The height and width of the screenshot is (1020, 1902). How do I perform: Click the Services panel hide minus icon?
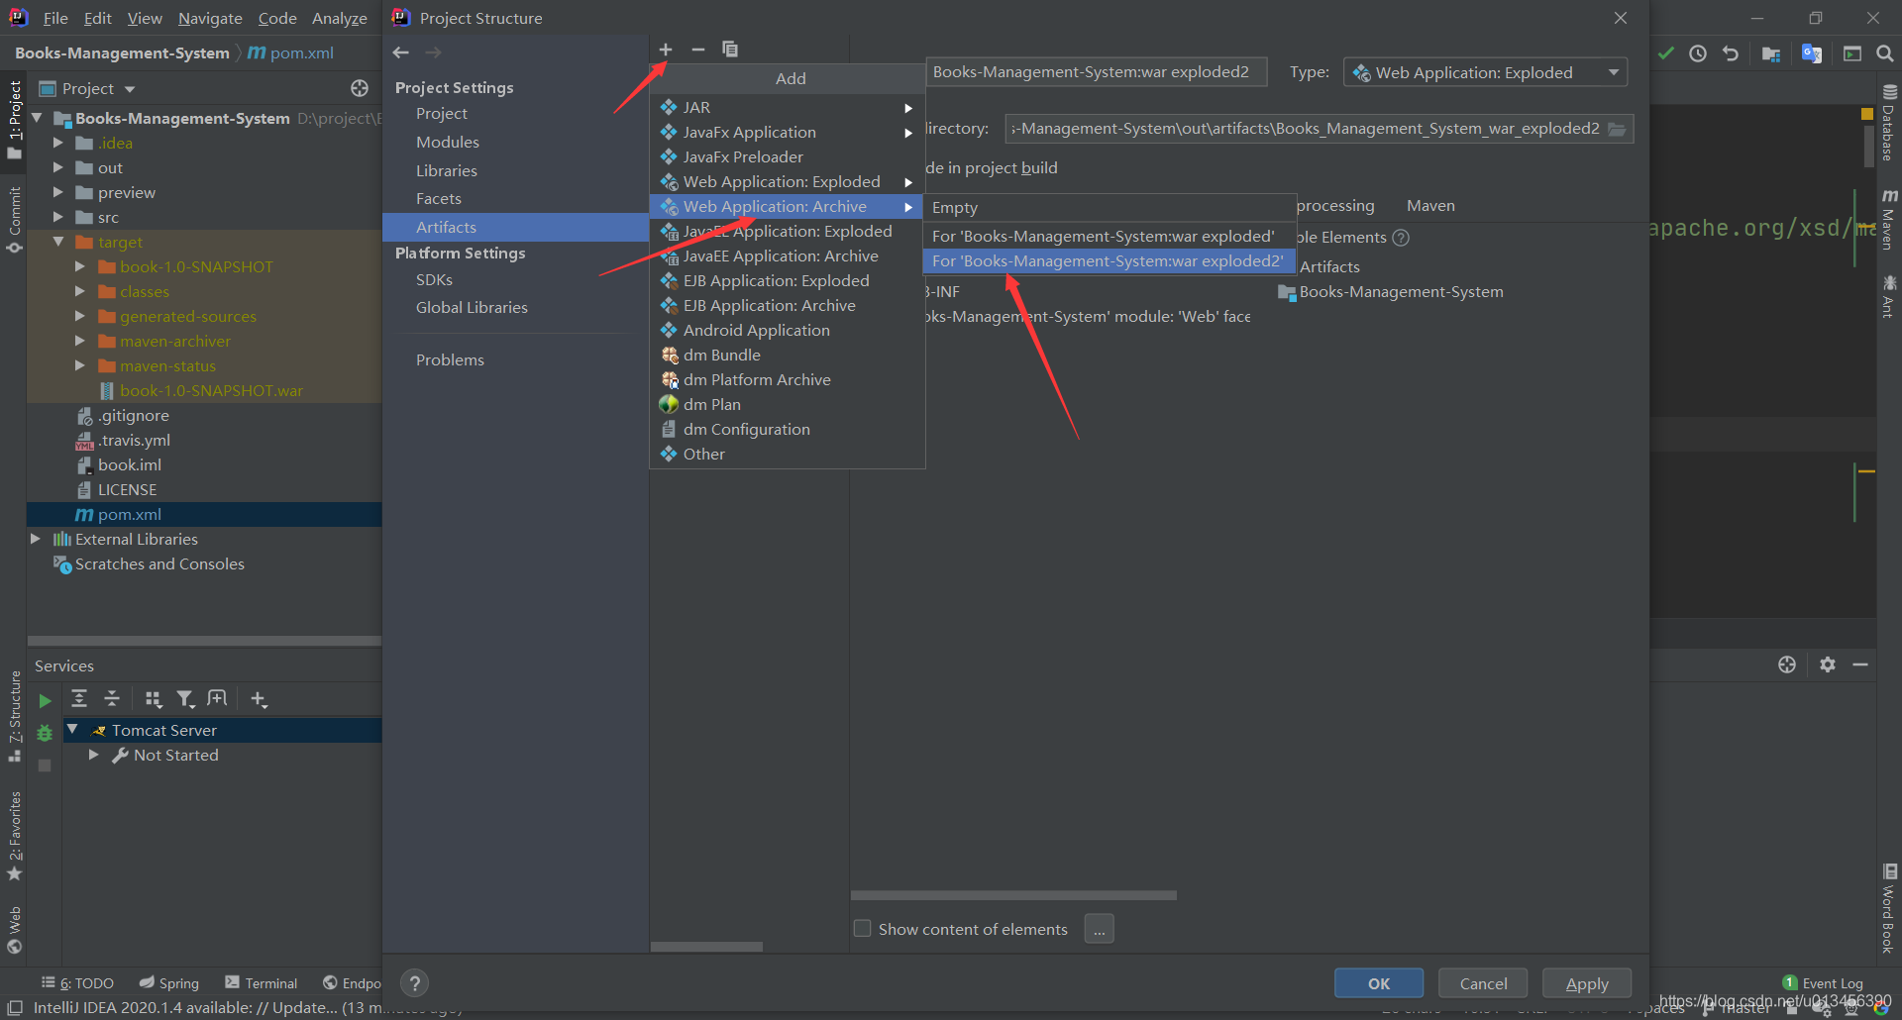[1860, 664]
